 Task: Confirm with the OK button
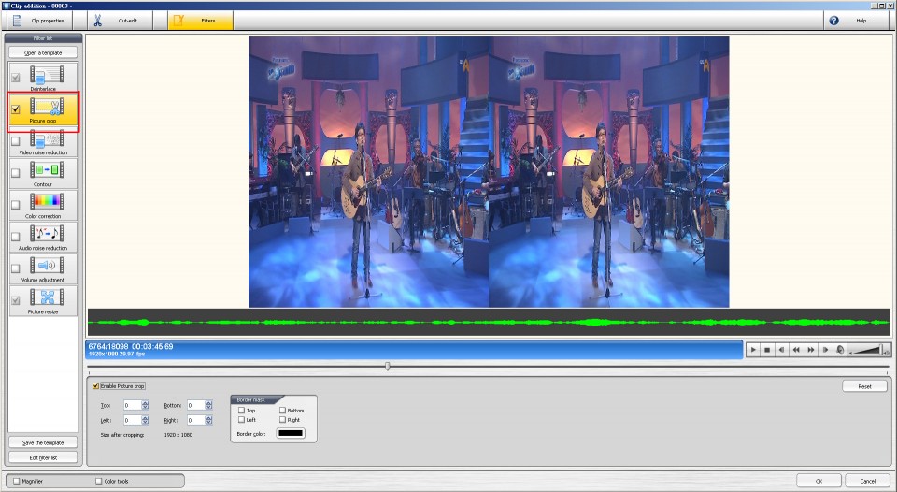tap(819, 481)
